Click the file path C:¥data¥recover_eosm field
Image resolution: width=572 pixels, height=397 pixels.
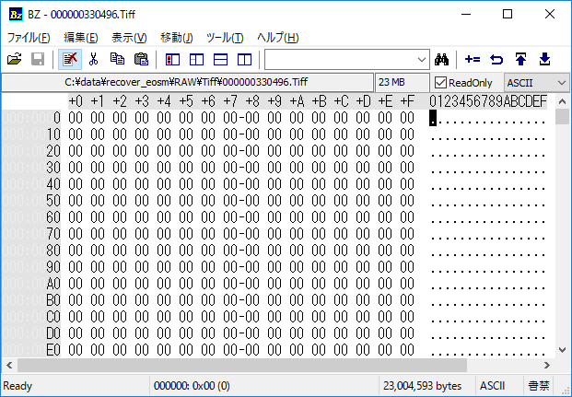pos(188,83)
